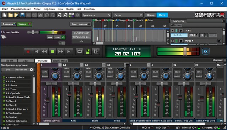Open the Мастер track dropdown button
Viewport: 227px width, 130px height.
[24, 24]
